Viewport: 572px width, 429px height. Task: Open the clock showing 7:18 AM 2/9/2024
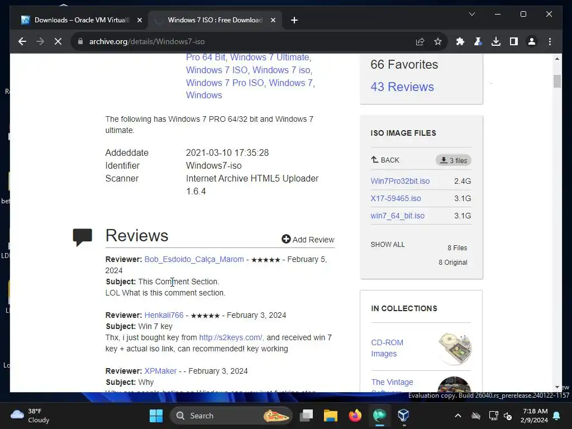pyautogui.click(x=535, y=416)
